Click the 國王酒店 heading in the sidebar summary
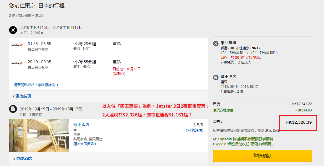324x166 pixels. [229, 77]
